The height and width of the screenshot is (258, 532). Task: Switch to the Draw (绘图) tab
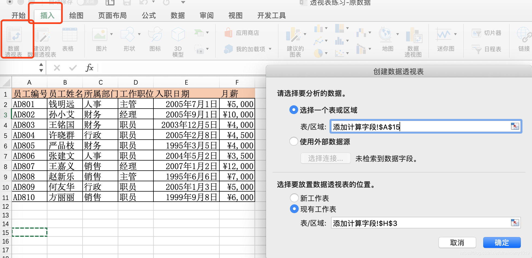[x=76, y=16]
